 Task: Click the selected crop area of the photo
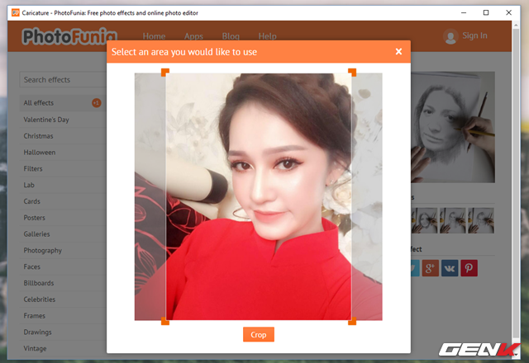tap(259, 196)
